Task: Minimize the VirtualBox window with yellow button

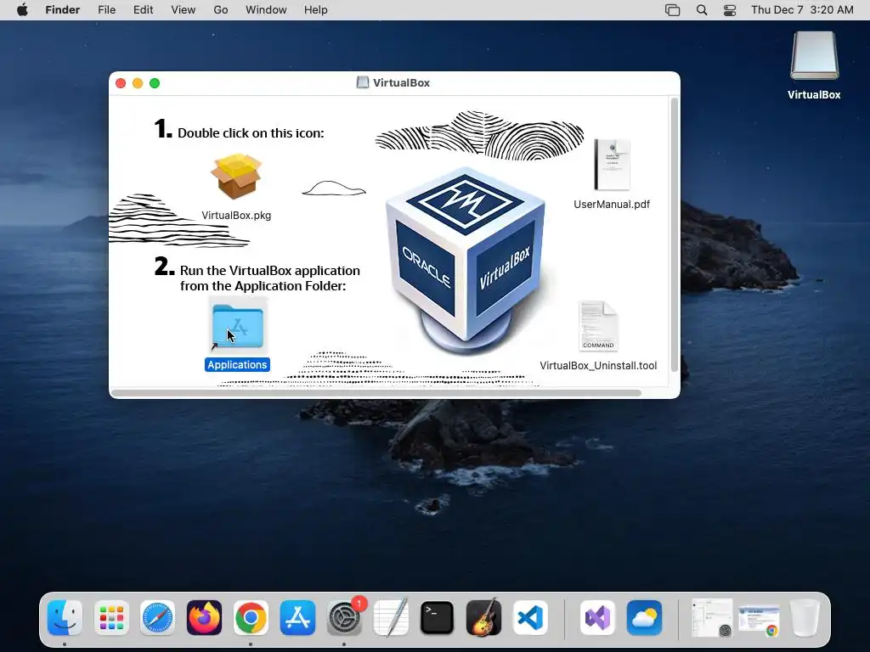Action: [x=138, y=83]
